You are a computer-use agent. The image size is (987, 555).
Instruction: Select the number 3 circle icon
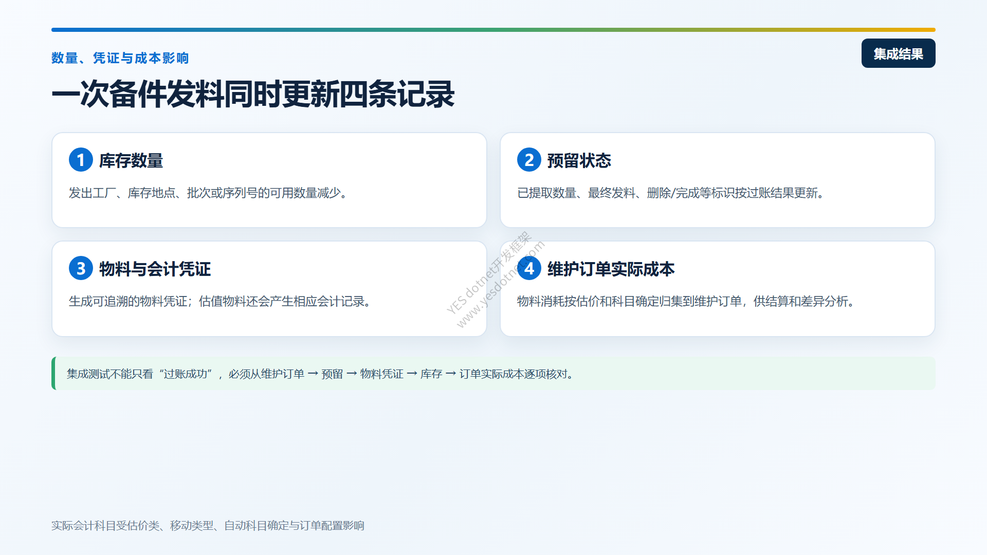click(81, 268)
